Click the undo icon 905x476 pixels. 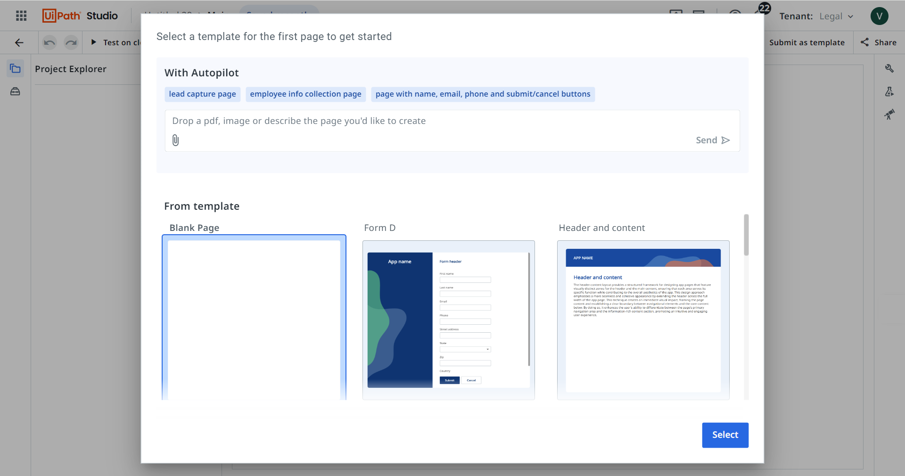coord(49,42)
